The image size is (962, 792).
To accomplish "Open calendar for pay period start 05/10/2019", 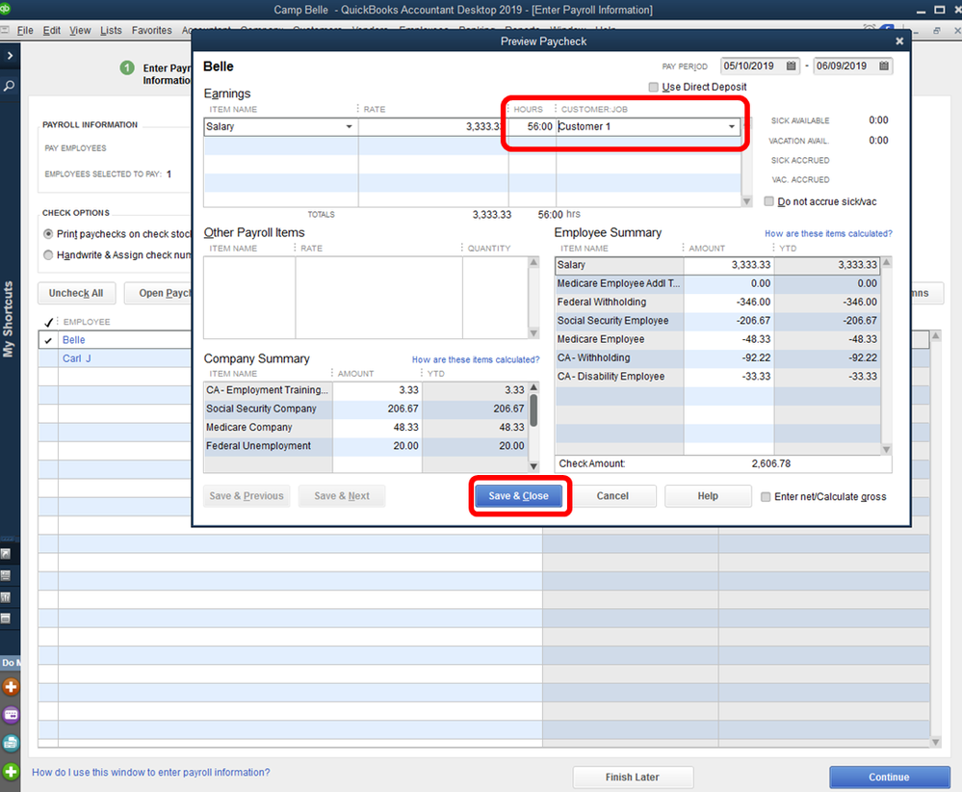I will click(x=791, y=66).
